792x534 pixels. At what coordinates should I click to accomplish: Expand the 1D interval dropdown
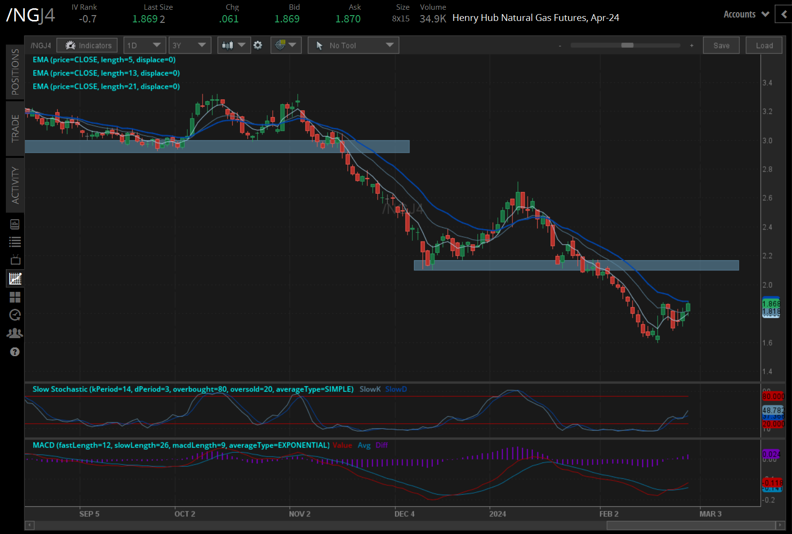pos(144,45)
